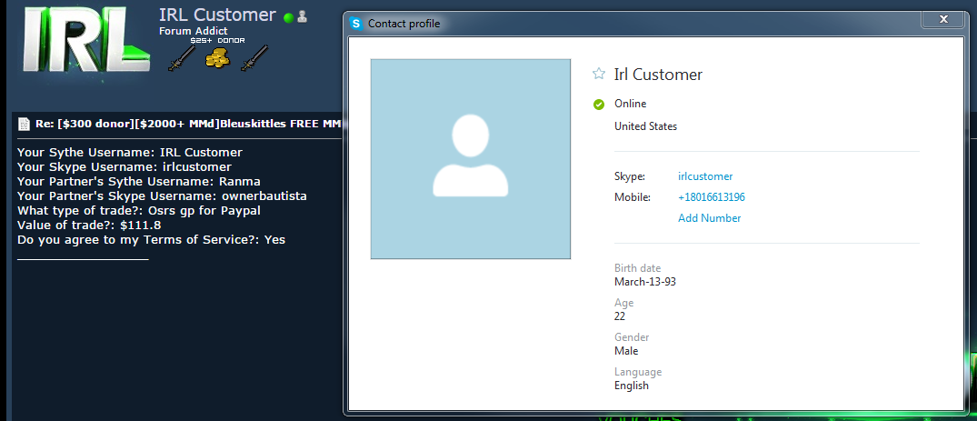The image size is (977, 421).
Task: Click the gold coins donor icon
Action: tap(217, 58)
